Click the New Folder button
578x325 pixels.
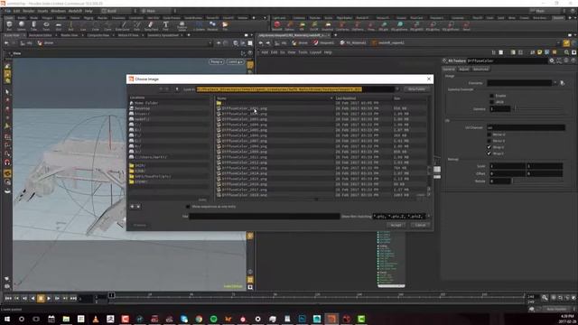(x=416, y=89)
